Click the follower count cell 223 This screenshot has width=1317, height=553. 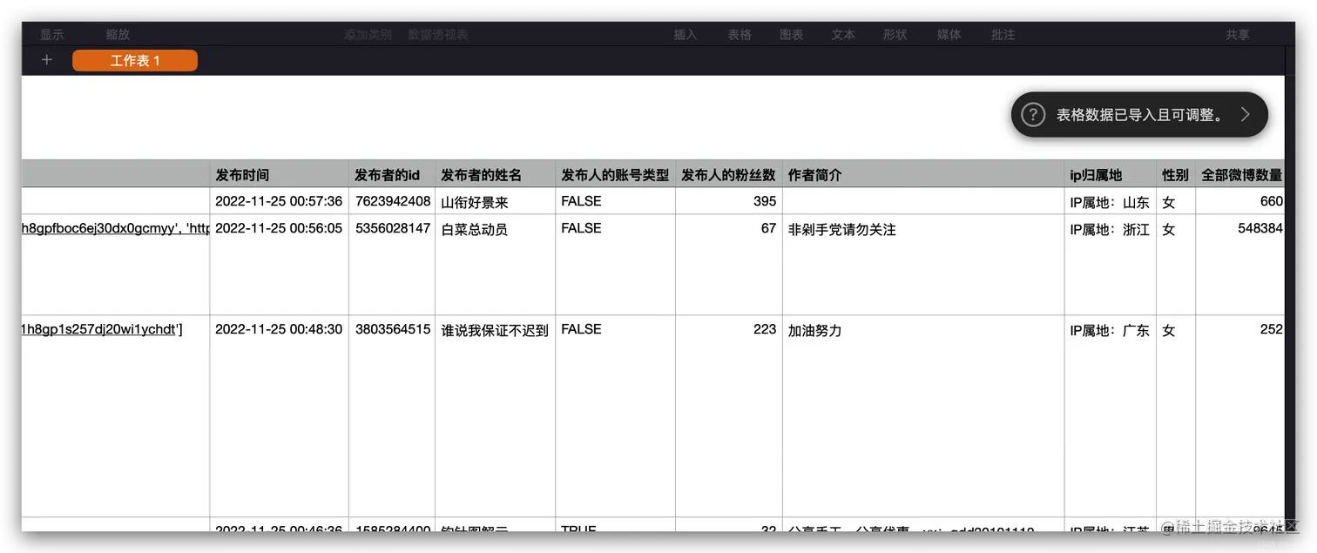tap(728, 416)
